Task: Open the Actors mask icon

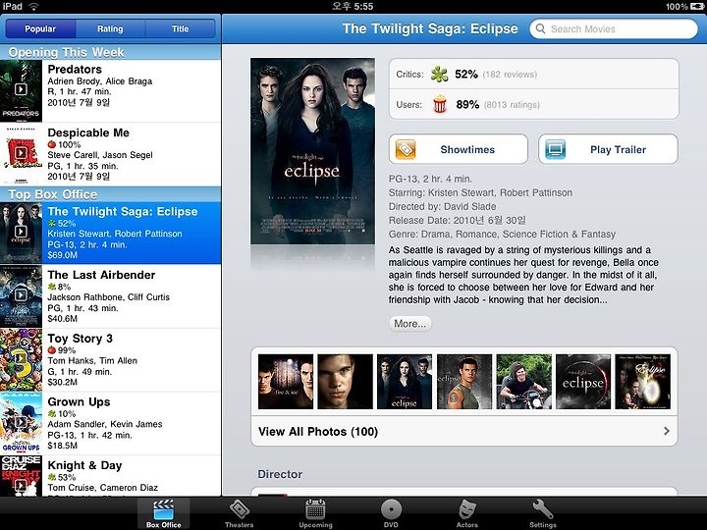Action: tap(467, 509)
